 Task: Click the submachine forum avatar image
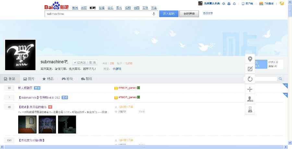pos(20,55)
